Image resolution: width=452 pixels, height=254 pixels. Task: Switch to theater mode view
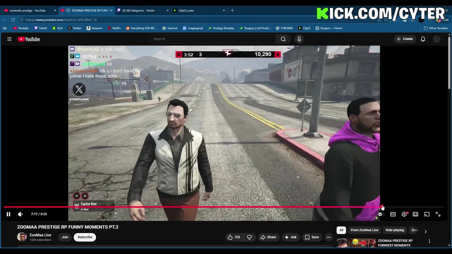point(415,214)
